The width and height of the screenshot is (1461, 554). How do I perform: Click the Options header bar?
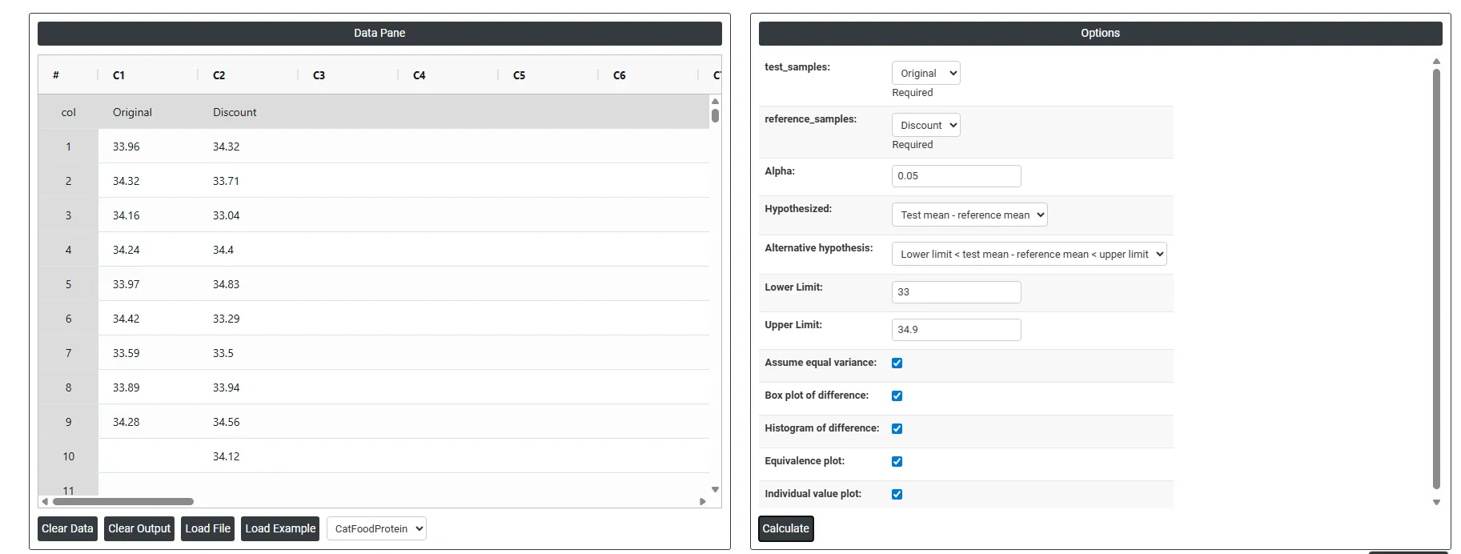pos(1100,33)
